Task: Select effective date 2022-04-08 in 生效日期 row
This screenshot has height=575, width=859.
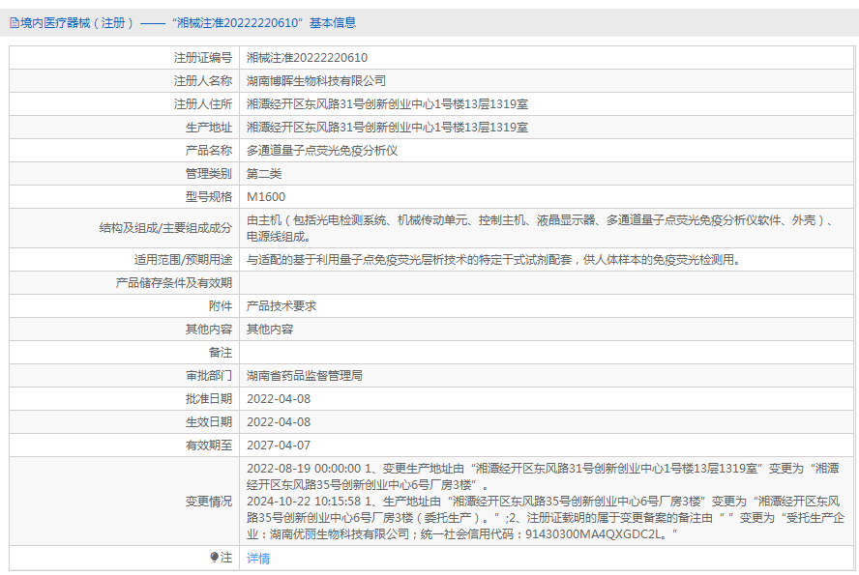Action: (279, 422)
